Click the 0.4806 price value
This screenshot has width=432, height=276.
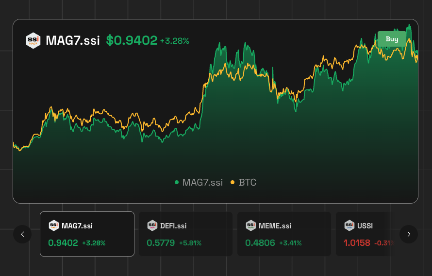click(260, 243)
